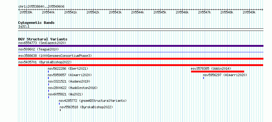Click nsv3321521 (Audano2019) label
This screenshot has height=122, width=272.
tap(69, 81)
